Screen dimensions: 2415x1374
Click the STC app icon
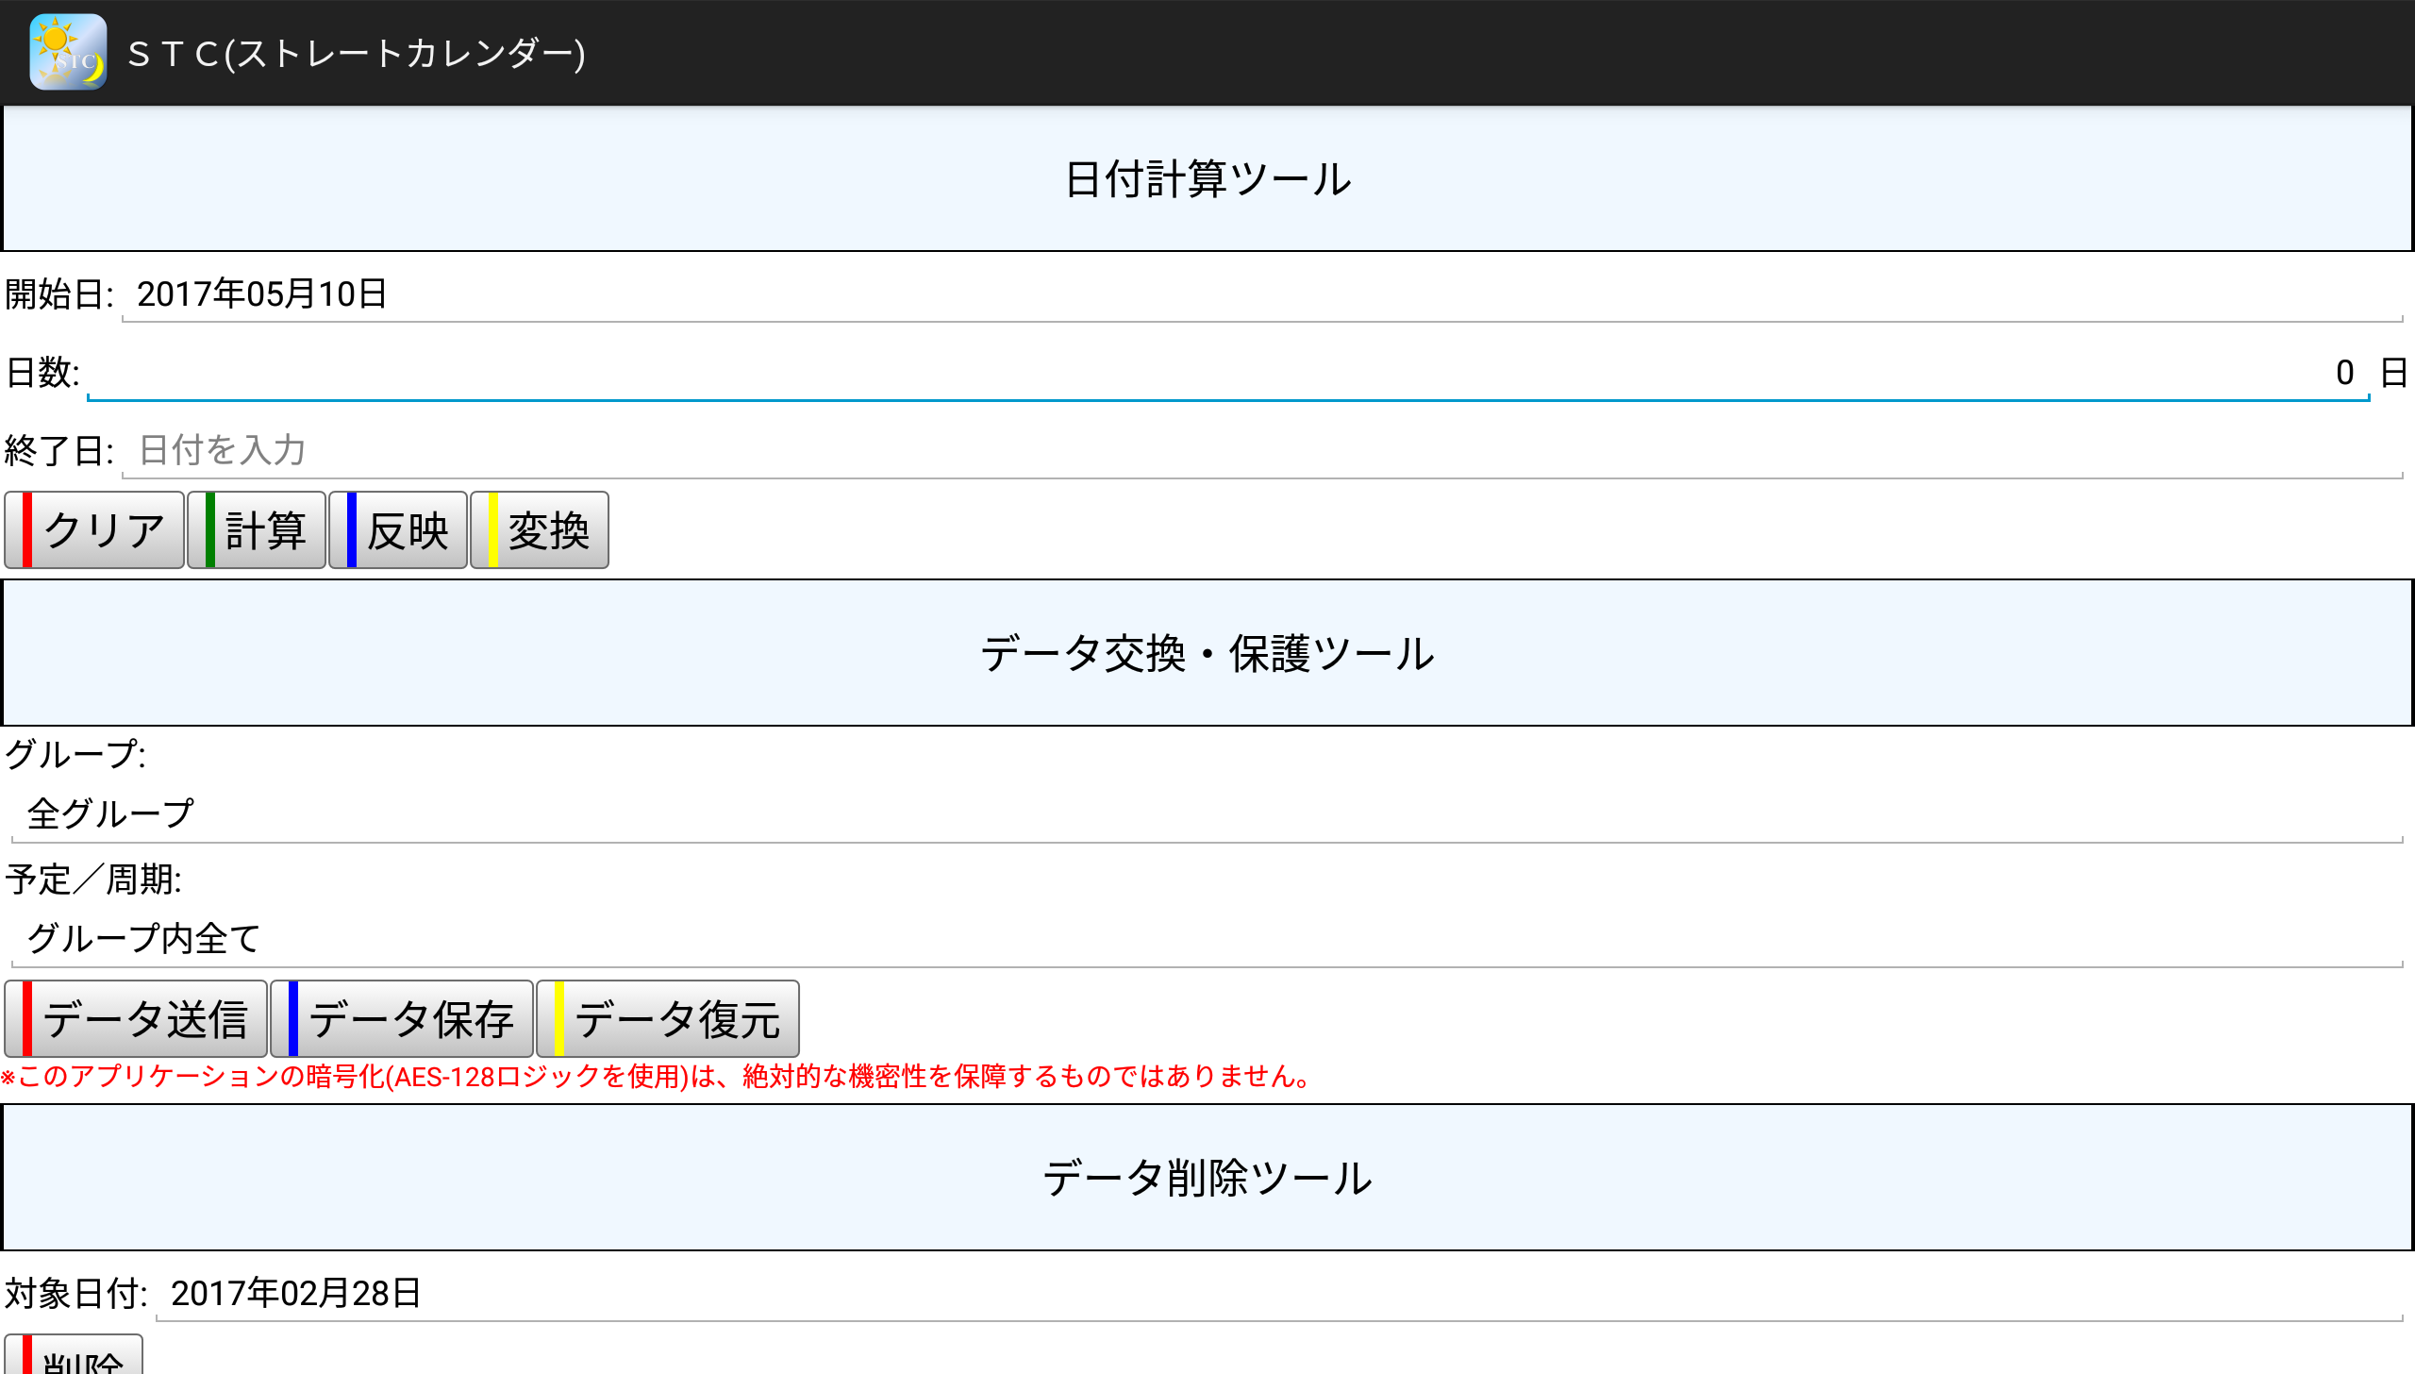[68, 52]
